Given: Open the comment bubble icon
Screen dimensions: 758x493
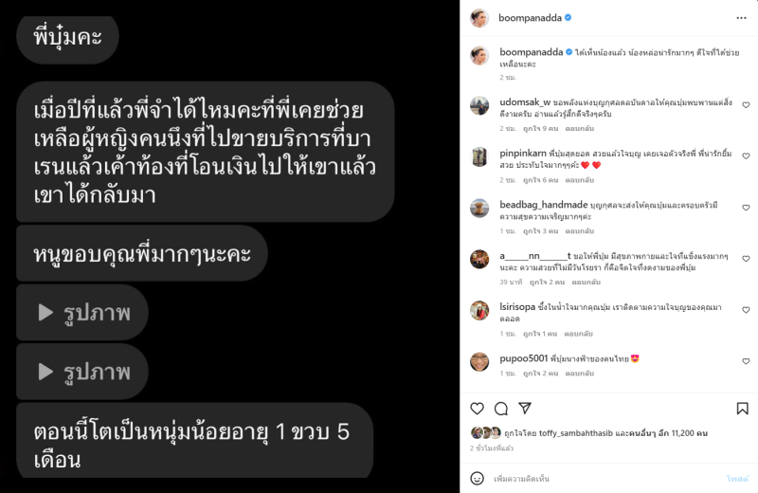Looking at the screenshot, I should tap(501, 409).
